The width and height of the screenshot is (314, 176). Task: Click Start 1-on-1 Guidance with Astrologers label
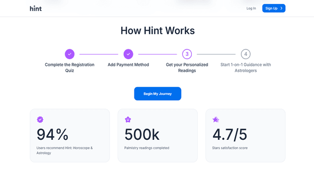coord(245,67)
